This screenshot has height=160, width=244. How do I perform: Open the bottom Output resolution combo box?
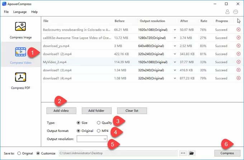[x=92, y=139]
